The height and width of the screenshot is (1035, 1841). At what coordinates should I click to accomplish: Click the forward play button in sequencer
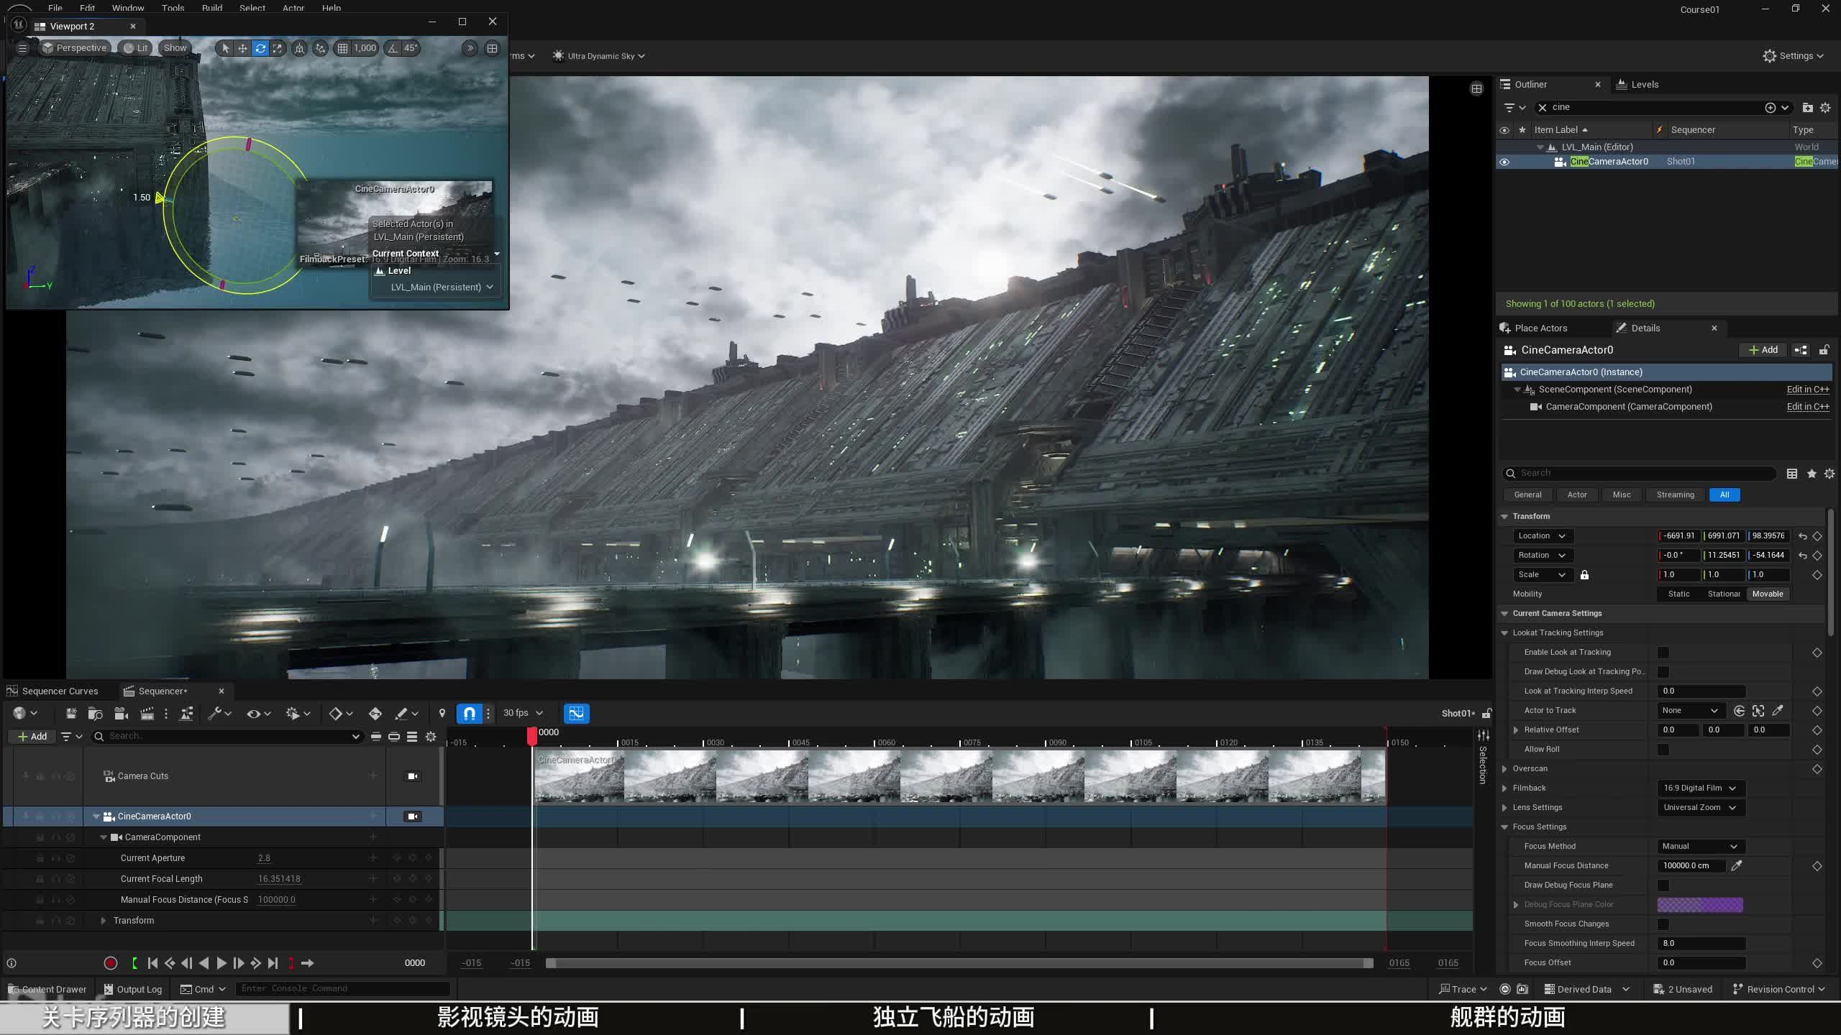[221, 963]
